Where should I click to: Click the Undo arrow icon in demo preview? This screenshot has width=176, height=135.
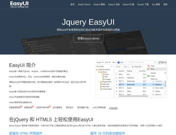[148, 66]
